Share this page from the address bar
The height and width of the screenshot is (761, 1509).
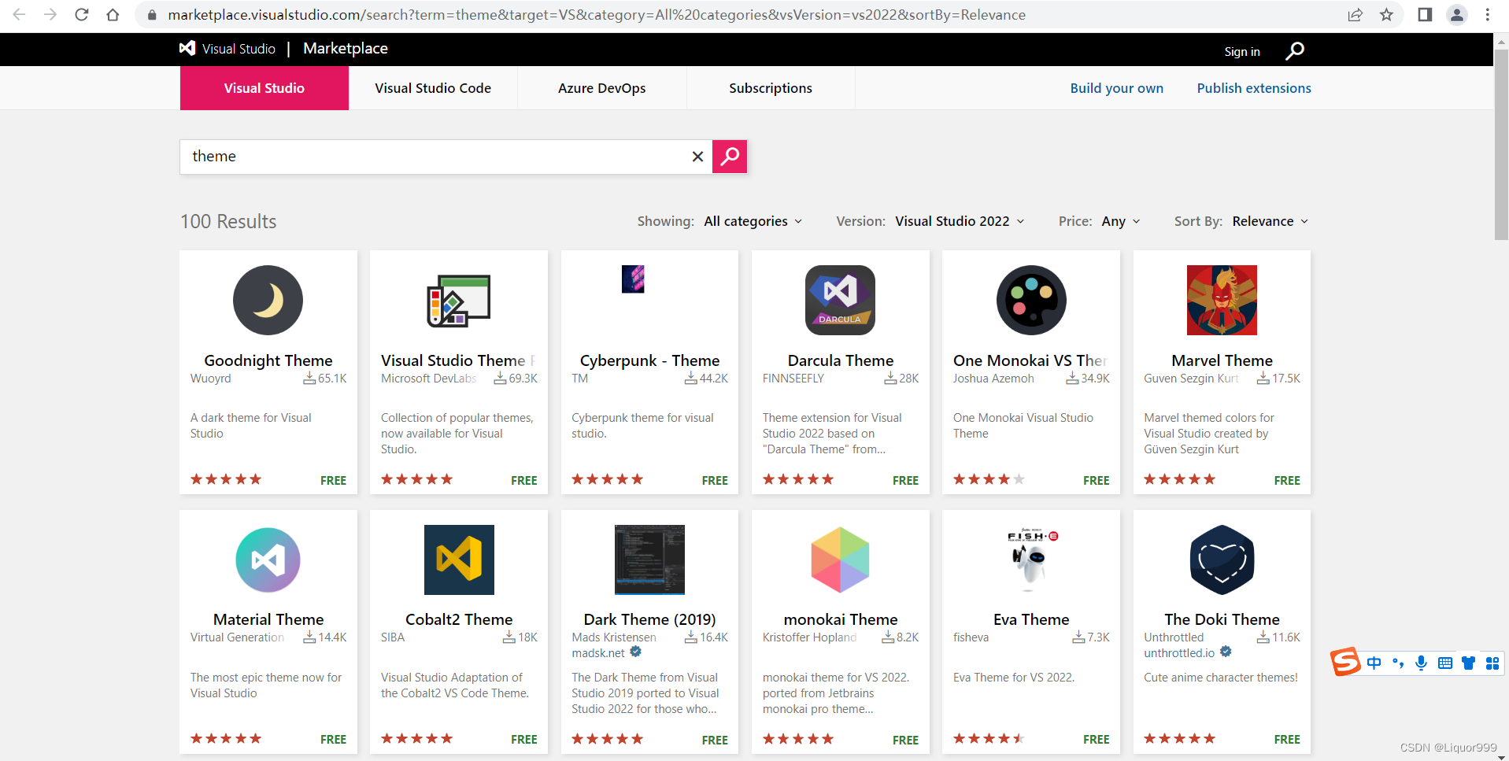click(x=1355, y=15)
